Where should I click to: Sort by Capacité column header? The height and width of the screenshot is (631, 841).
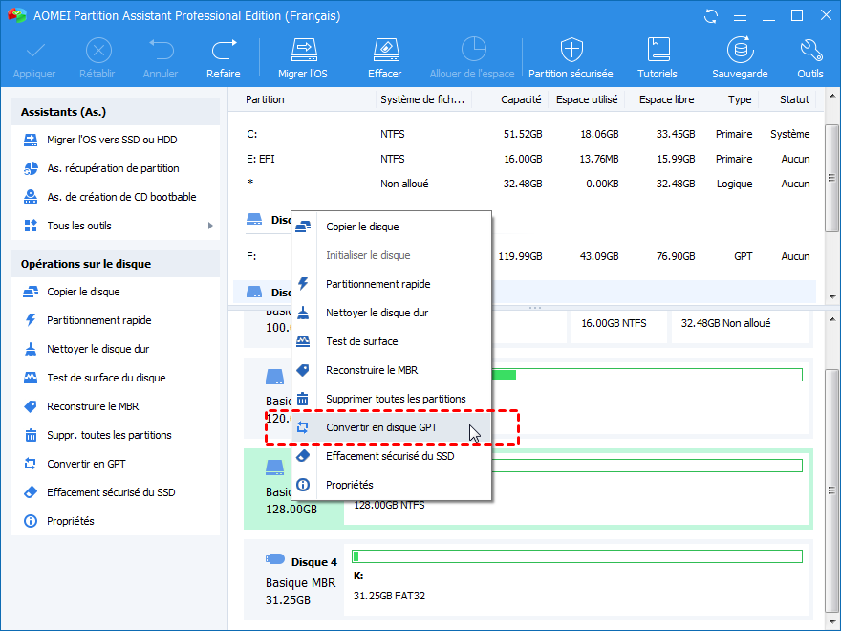tap(521, 99)
